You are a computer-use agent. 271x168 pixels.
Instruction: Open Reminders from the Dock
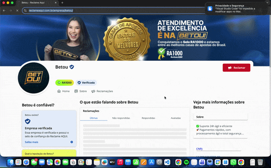[89, 162]
